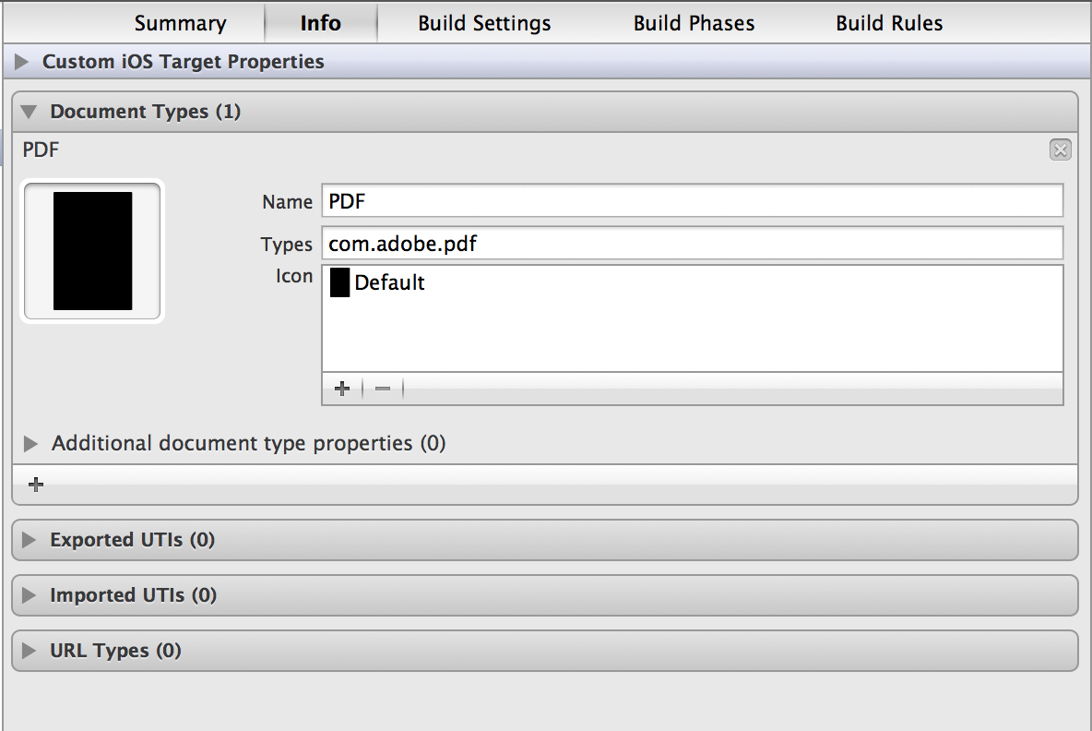The width and height of the screenshot is (1092, 731).
Task: Click the Info tab
Action: point(320,23)
